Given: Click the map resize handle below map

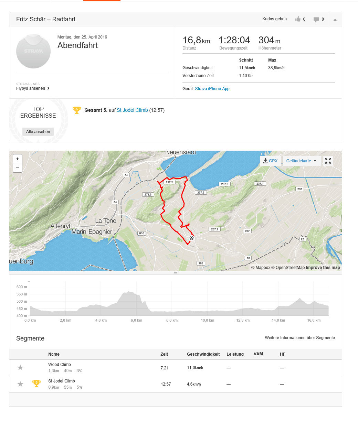Looking at the screenshot, I should tap(176, 272).
